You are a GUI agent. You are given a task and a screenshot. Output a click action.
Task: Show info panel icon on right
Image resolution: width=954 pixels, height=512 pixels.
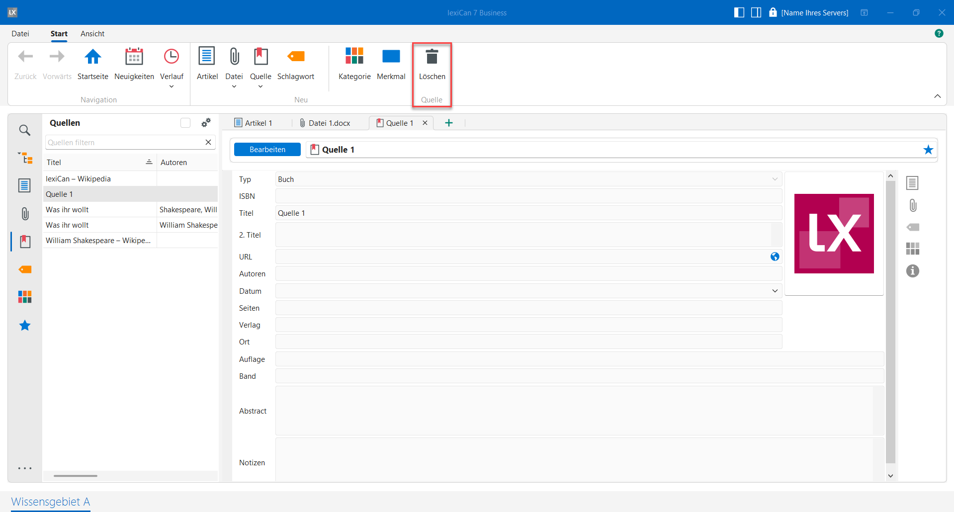912,271
